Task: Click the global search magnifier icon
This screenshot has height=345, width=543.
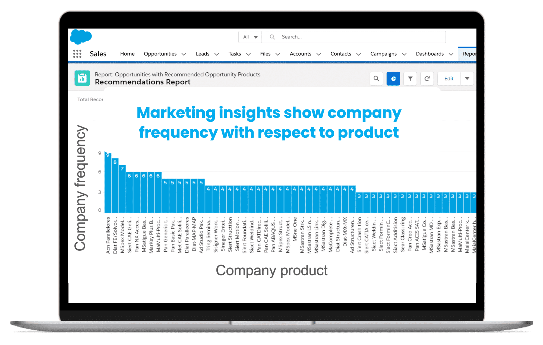Action: (x=272, y=37)
